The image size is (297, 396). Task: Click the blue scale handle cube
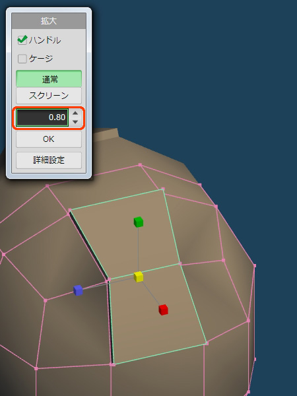(x=78, y=290)
